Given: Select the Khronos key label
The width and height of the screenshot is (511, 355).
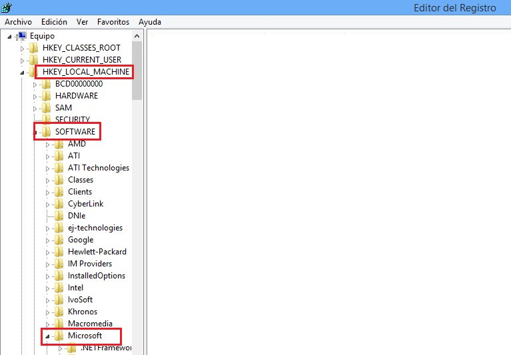Looking at the screenshot, I should click(83, 312).
